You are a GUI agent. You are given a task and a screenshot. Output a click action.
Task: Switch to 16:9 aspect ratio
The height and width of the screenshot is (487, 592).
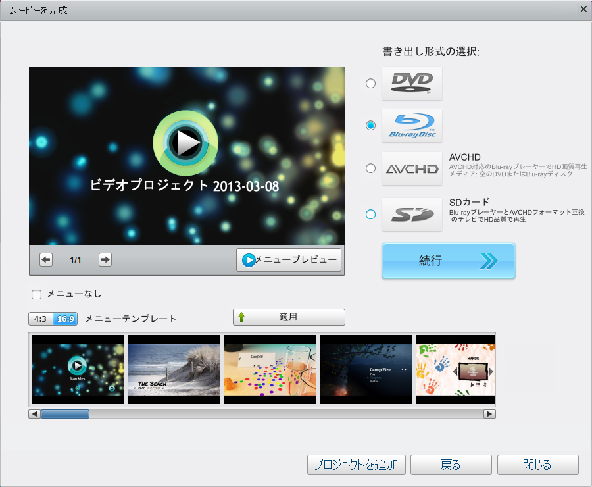coord(65,319)
